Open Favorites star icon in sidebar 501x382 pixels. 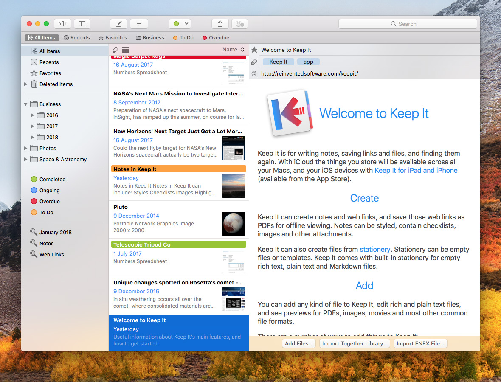(x=34, y=73)
